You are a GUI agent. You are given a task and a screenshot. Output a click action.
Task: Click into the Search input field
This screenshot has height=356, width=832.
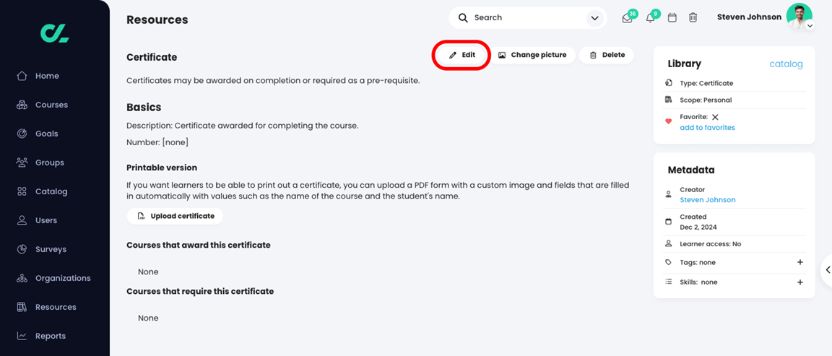[527, 17]
